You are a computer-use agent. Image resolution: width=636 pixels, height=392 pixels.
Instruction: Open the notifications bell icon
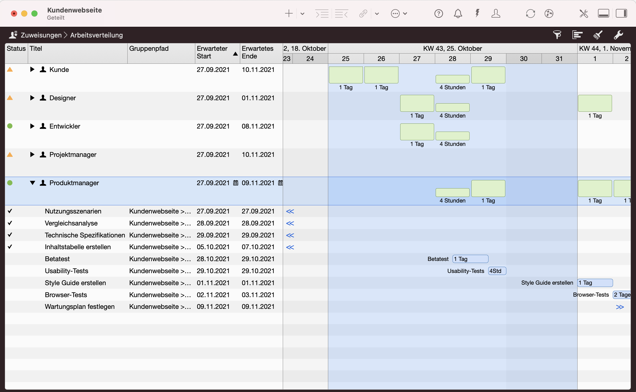tap(458, 14)
